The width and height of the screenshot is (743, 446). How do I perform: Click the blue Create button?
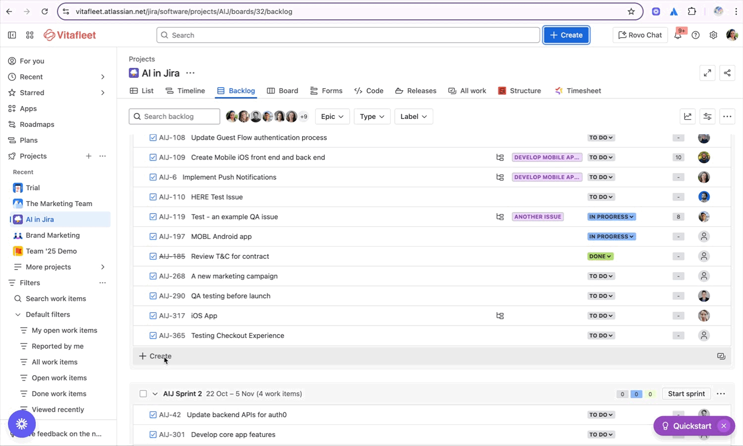tap(566, 35)
